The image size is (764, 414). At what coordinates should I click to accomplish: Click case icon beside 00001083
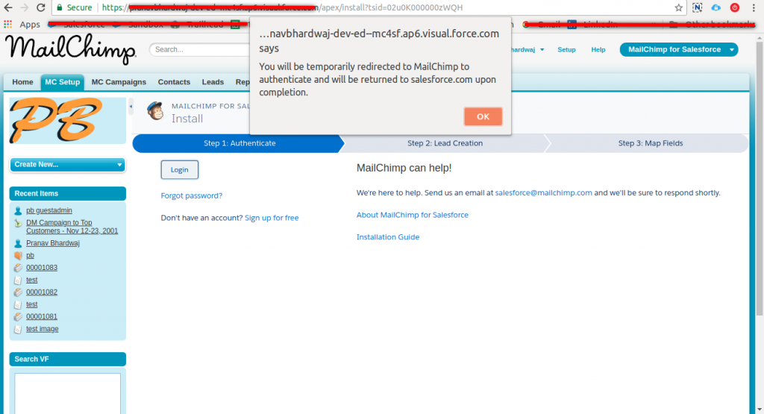(x=18, y=268)
